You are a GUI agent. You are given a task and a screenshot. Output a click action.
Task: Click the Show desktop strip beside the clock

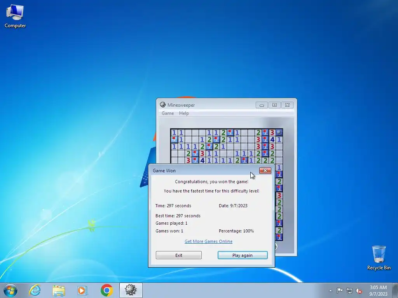pyautogui.click(x=395, y=290)
